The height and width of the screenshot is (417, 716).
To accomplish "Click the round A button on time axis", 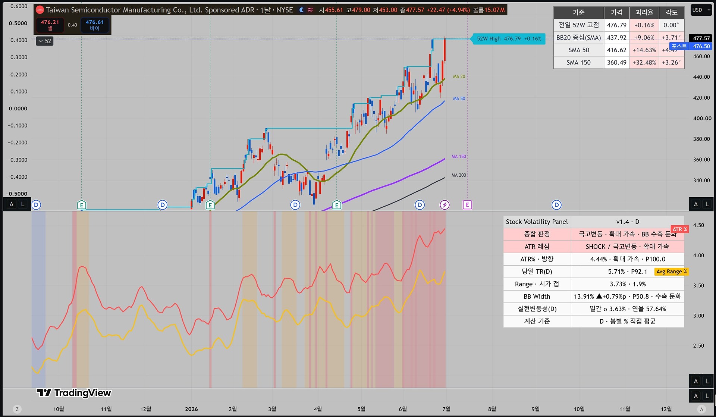I will click(x=701, y=409).
